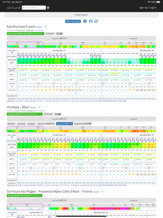Click the wind swell WW3 help icon for Hookipa

[x=14, y=155]
